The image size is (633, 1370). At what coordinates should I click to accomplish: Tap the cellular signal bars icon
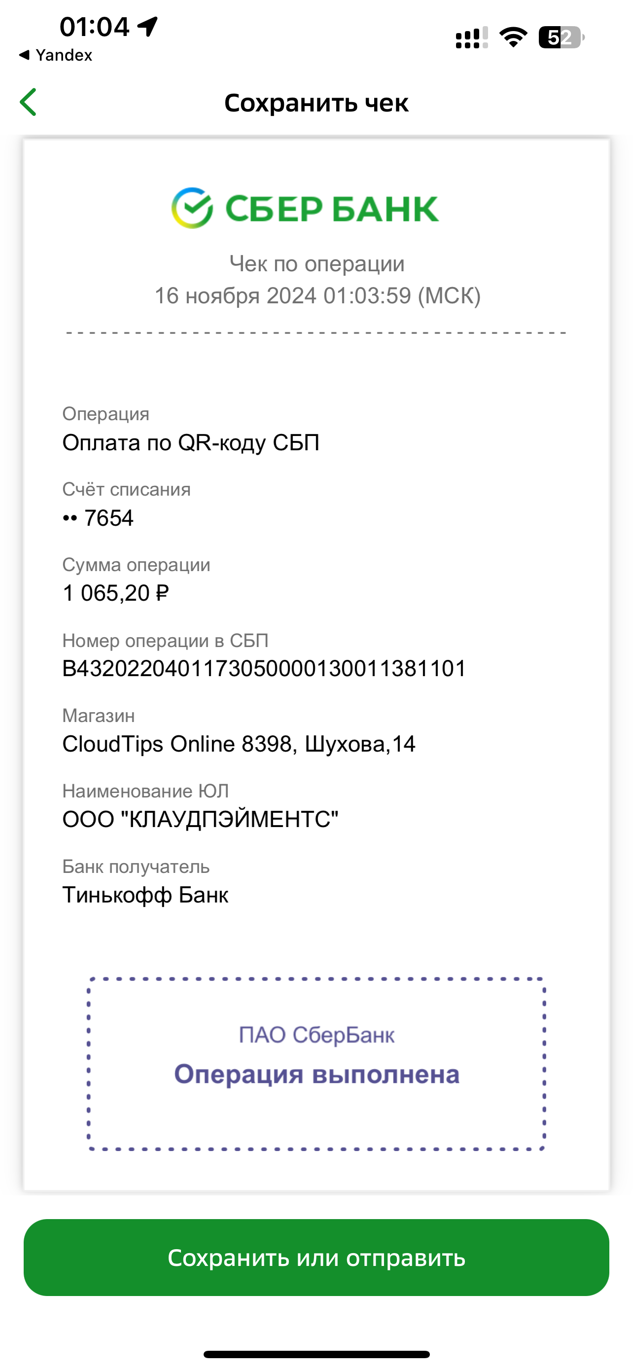click(471, 38)
